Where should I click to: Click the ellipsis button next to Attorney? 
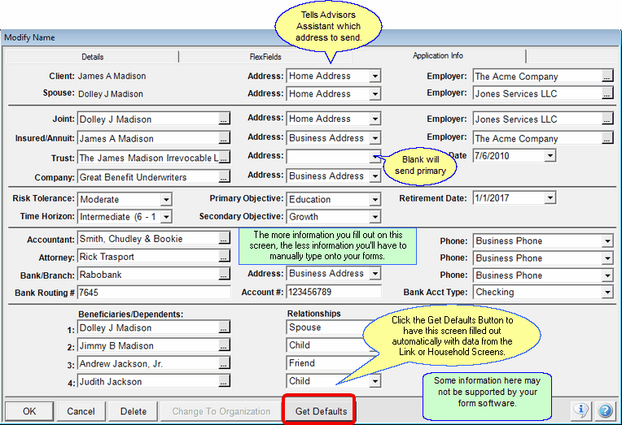click(224, 258)
